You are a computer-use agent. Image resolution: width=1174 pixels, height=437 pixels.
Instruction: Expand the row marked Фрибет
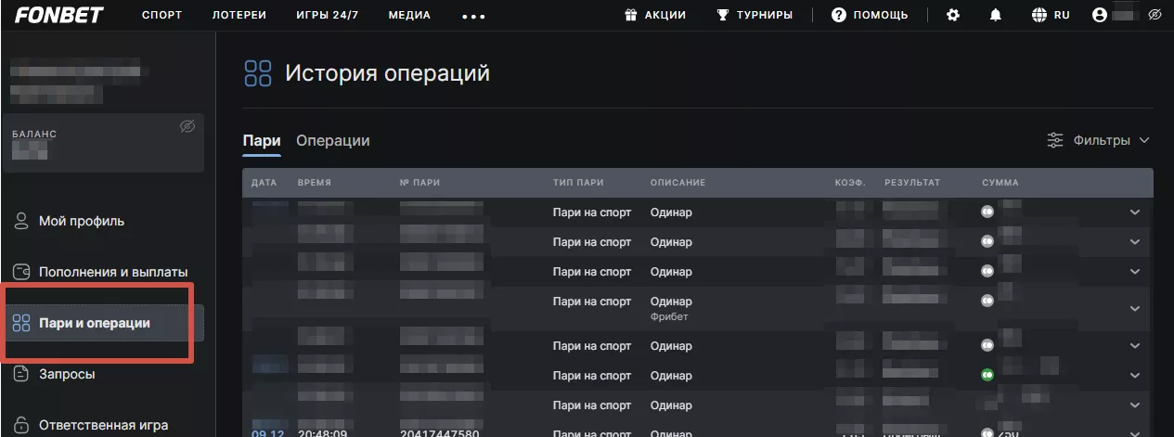point(1134,309)
